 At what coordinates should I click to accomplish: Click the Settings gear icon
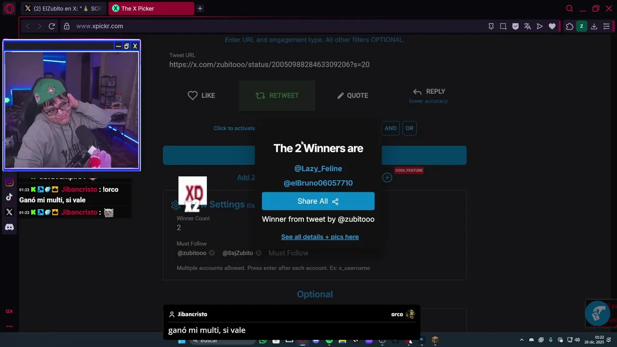[x=175, y=205]
